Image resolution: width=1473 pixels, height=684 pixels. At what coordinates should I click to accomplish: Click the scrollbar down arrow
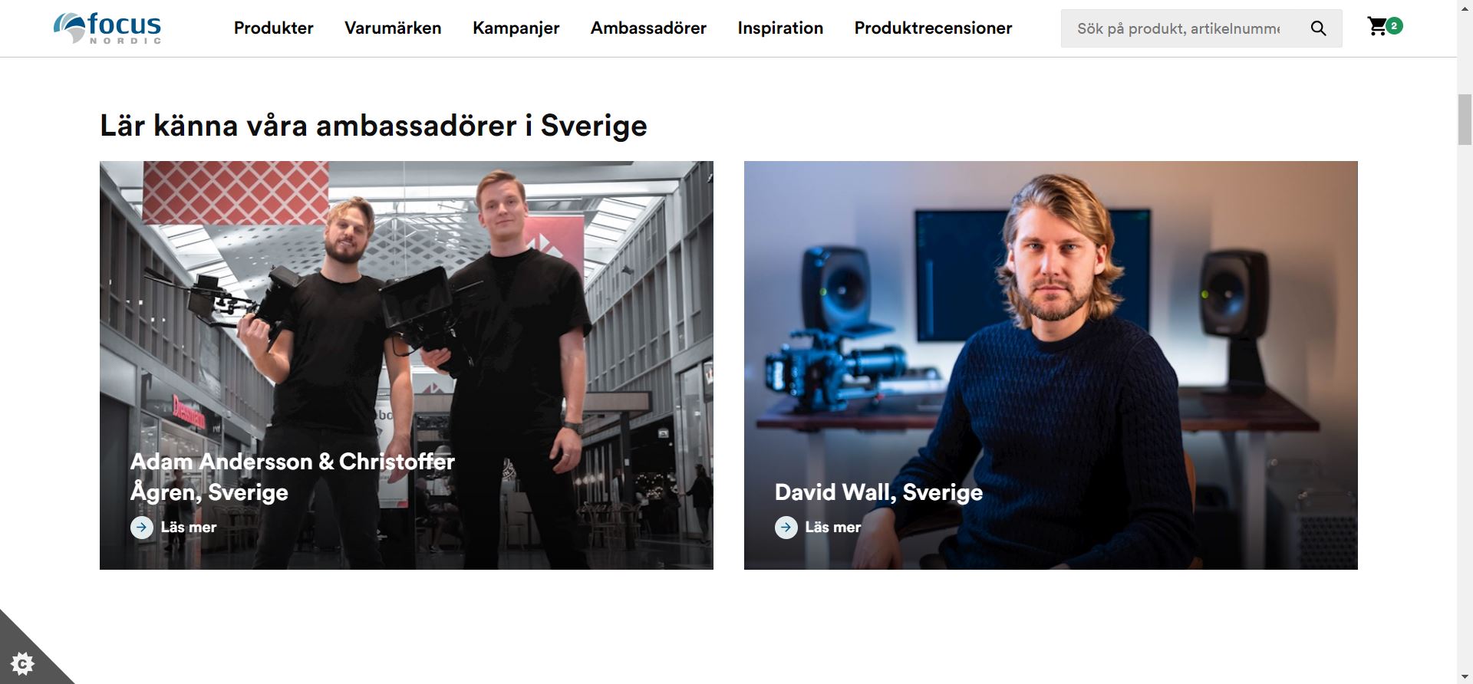point(1465,676)
